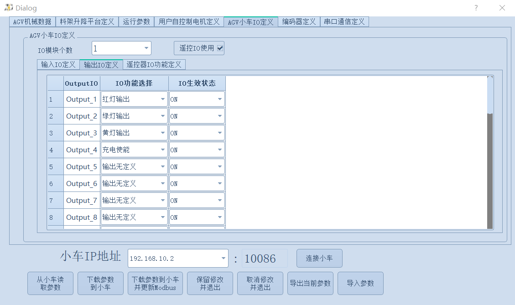515x305 pixels.
Task: Open the 运行参数 tab
Action: click(136, 21)
